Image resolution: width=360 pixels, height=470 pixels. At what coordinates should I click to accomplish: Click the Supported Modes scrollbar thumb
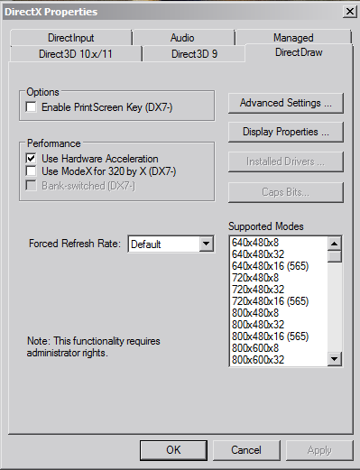point(335,256)
